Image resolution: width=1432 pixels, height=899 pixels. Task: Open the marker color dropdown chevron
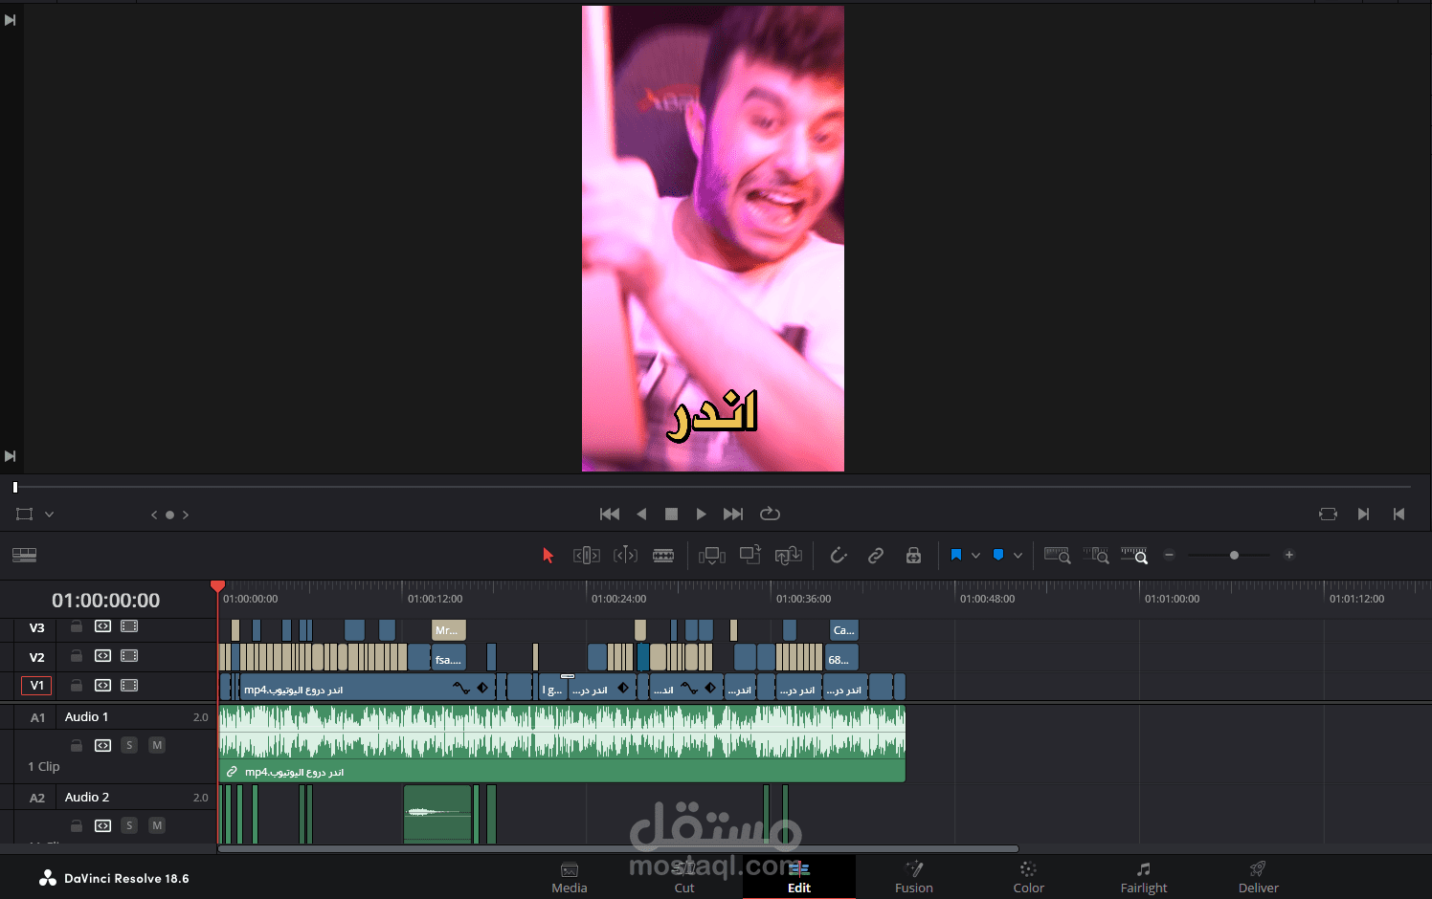pyautogui.click(x=1018, y=555)
